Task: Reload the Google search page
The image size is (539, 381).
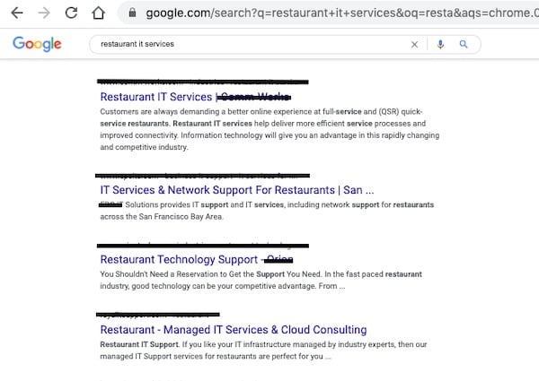Action: (71, 13)
